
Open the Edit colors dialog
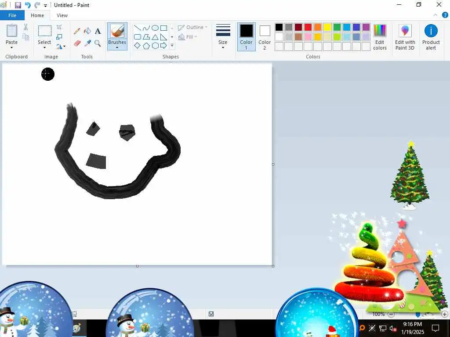(380, 37)
